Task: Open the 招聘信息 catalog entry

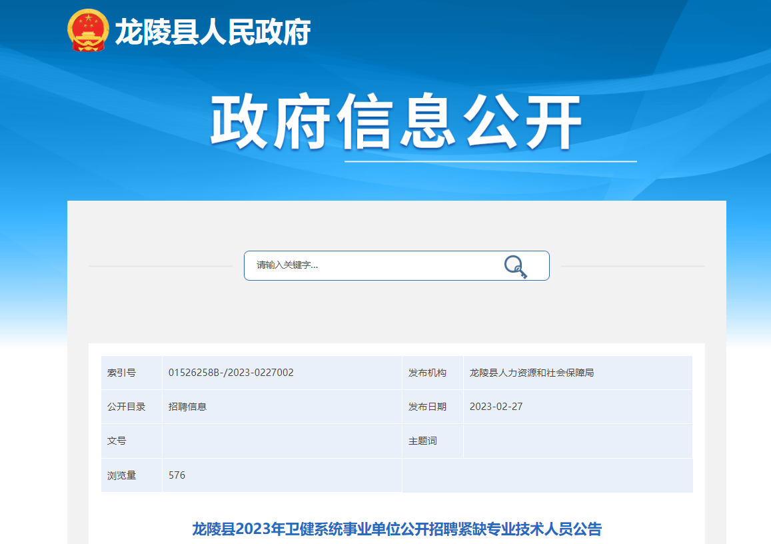Action: [187, 407]
